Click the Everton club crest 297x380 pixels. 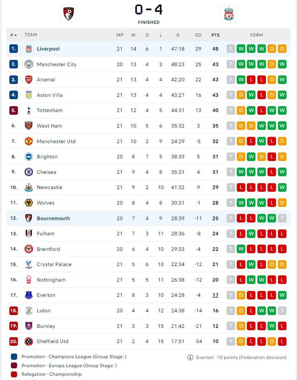pyautogui.click(x=29, y=295)
